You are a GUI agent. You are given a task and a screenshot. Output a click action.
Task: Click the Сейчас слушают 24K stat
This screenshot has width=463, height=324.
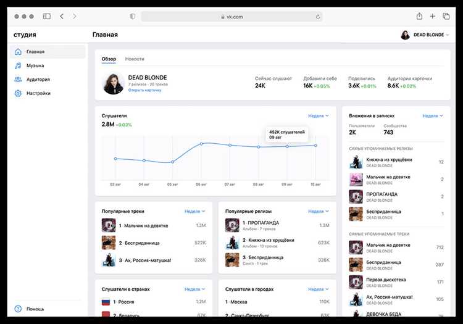(273, 82)
